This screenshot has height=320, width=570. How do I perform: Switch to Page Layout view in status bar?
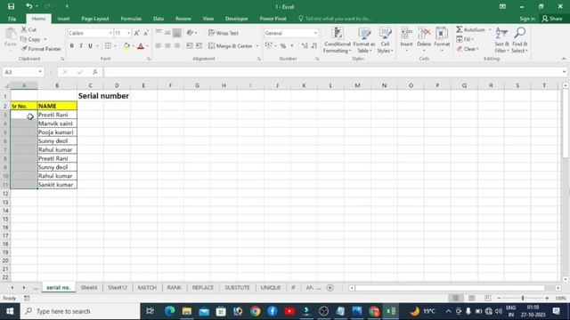pyautogui.click(x=471, y=298)
